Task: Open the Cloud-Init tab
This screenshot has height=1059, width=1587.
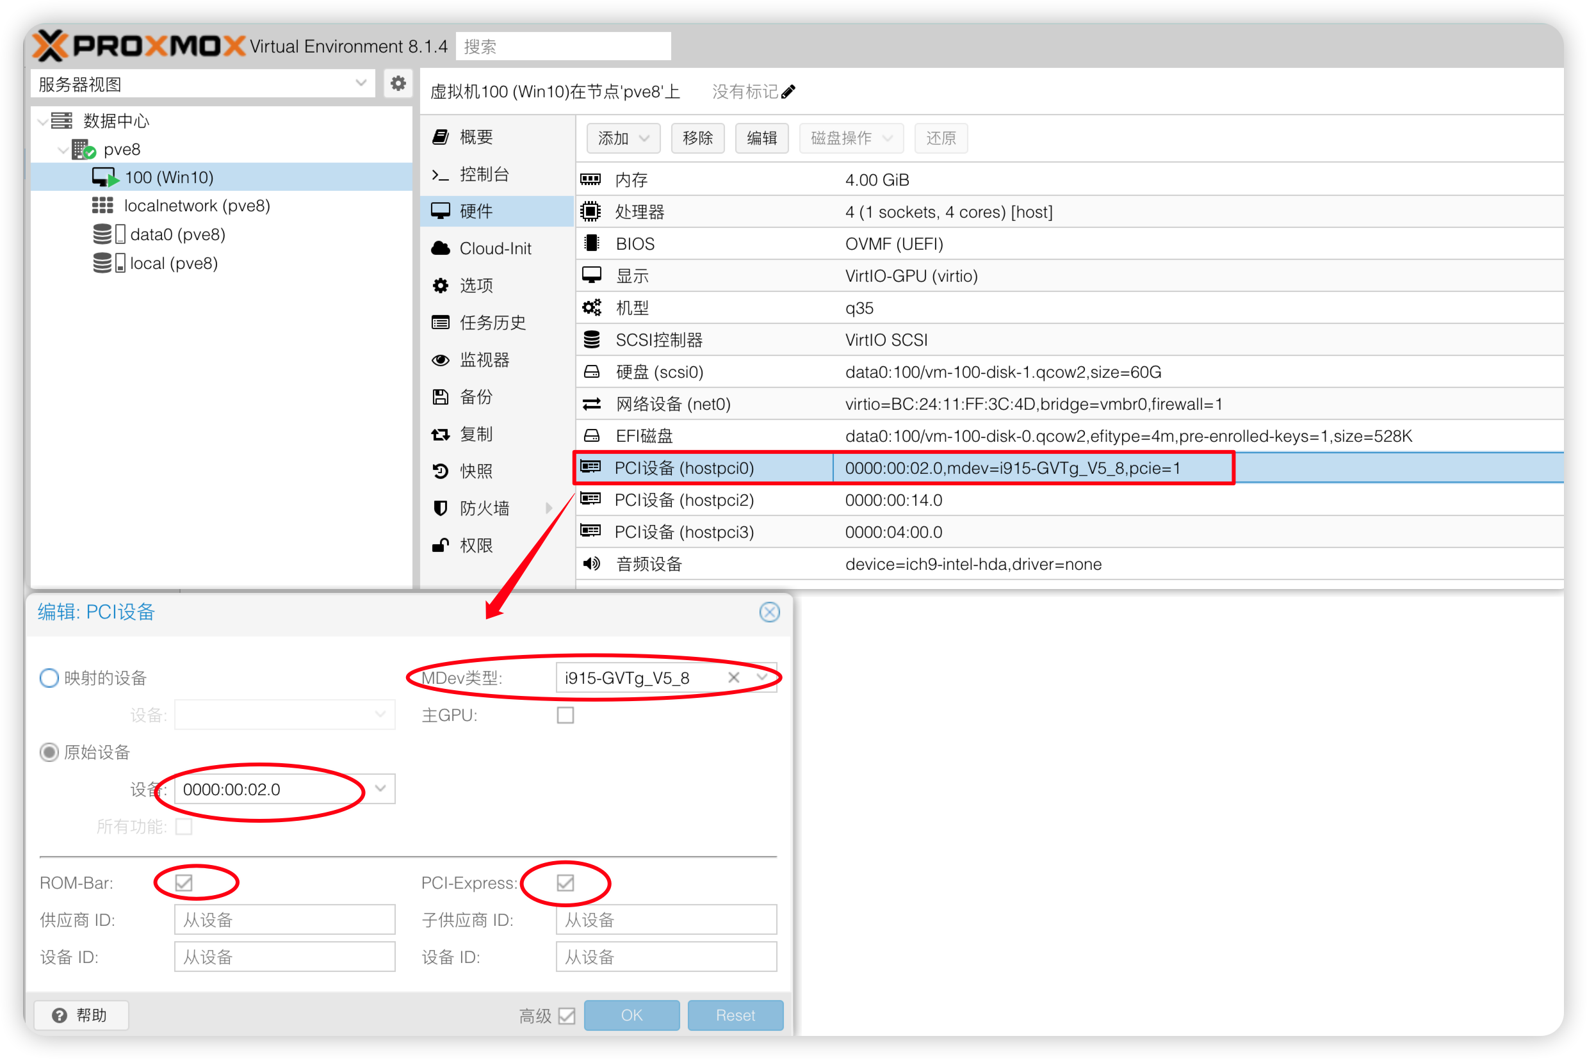Action: (497, 248)
